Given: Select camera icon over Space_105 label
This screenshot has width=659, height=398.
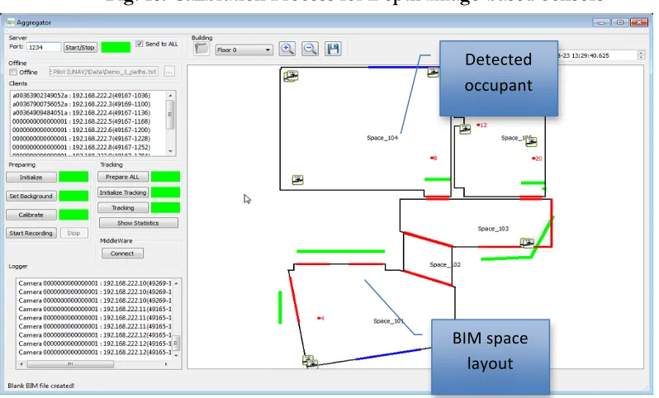Looking at the screenshot, I should pyautogui.click(x=531, y=142).
